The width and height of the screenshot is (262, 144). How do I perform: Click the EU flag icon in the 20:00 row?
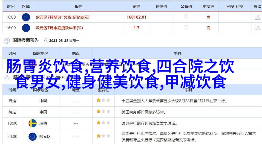coord(33,137)
